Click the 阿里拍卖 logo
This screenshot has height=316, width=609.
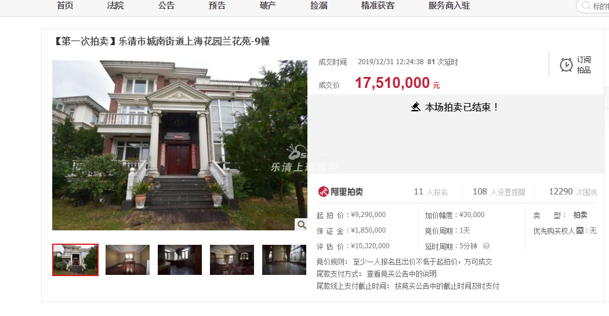(x=340, y=192)
